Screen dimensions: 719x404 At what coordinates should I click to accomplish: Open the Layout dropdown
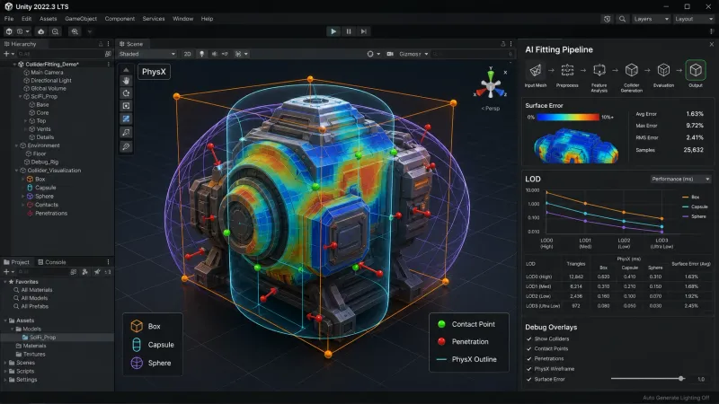click(693, 19)
